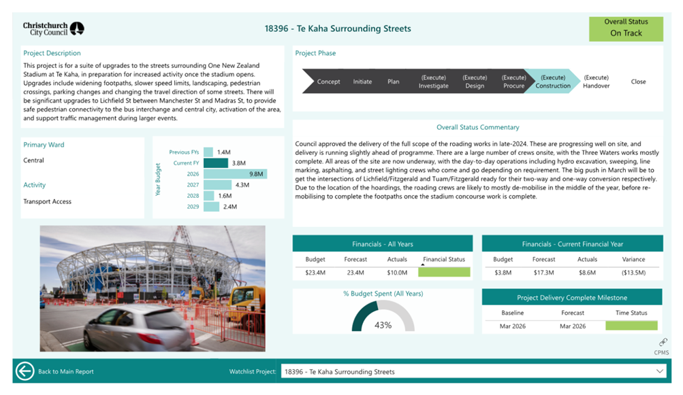Select the Initiate phase step

tap(362, 82)
